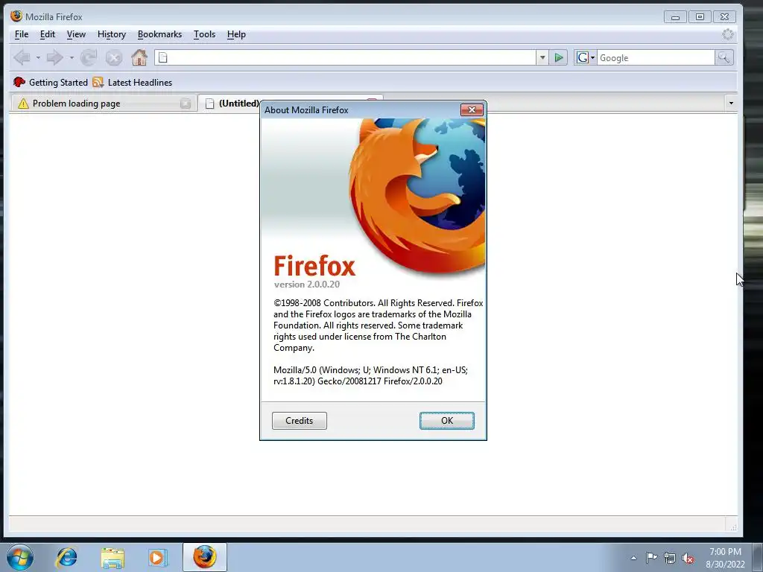Go forward with the Forward arrow

[54, 58]
